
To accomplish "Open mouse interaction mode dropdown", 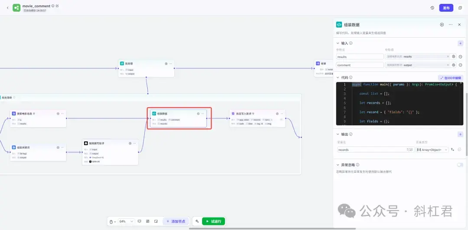I will point(113,221).
